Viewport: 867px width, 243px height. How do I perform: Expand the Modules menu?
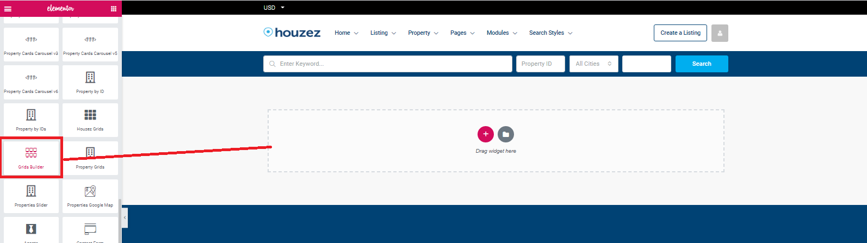coord(502,33)
